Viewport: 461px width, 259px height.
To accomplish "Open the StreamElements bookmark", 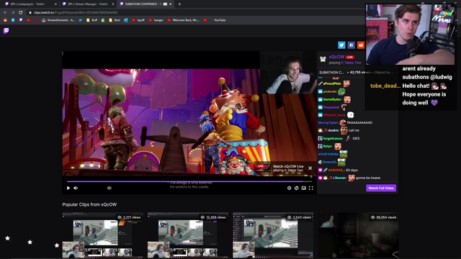I will (x=58, y=20).
